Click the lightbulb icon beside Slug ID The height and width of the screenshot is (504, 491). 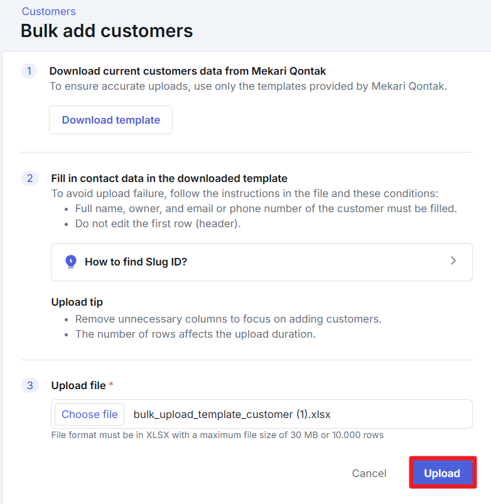point(71,262)
